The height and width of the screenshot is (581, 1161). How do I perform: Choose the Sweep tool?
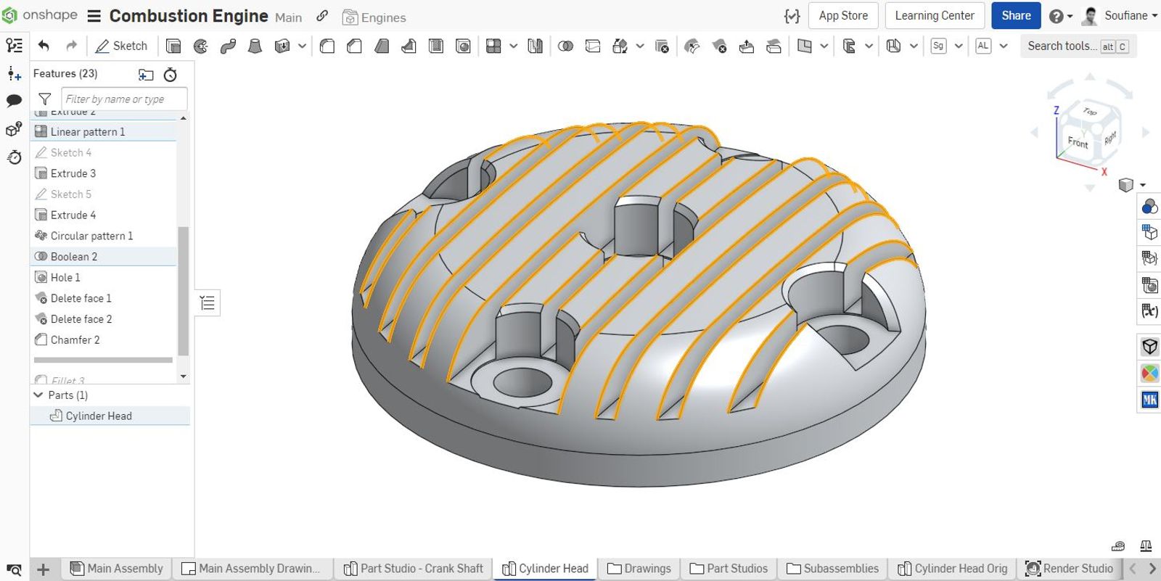point(228,46)
